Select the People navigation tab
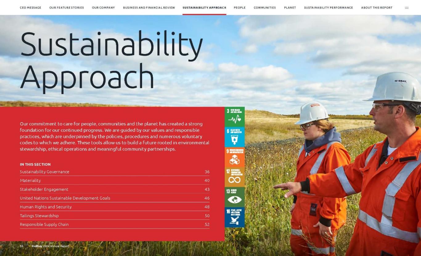The image size is (421, 256). pos(239,8)
